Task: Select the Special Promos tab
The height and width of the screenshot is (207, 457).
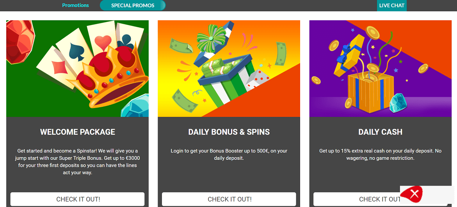Action: [133, 5]
